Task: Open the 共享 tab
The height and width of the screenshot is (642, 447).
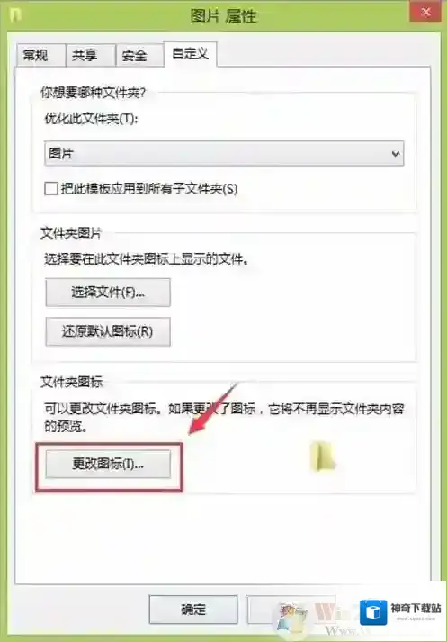Action: [85, 55]
